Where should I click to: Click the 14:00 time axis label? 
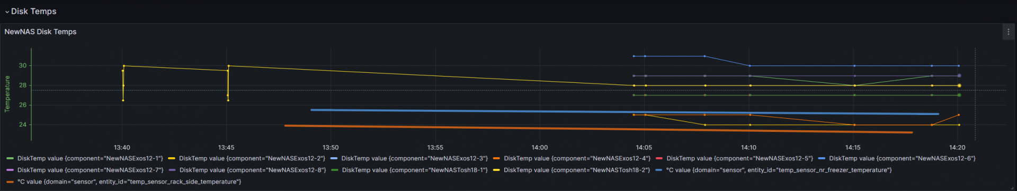pos(540,147)
